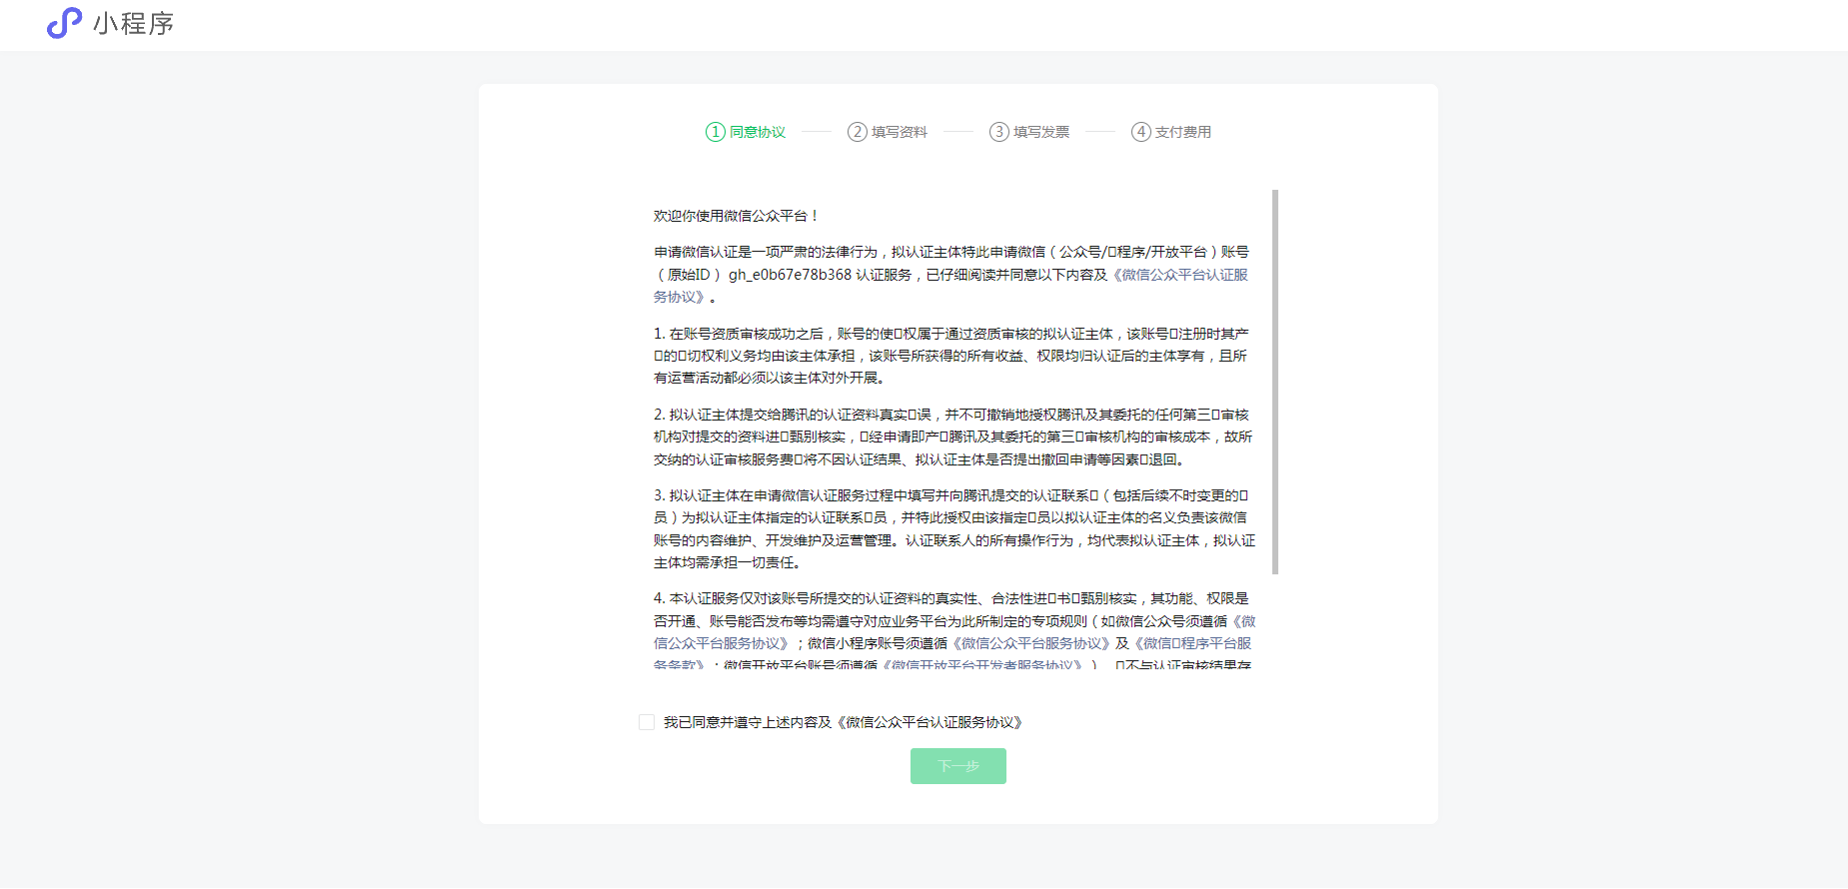Click the 小程序 title text in header

[133, 23]
